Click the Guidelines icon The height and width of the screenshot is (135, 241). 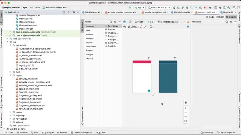(151, 27)
